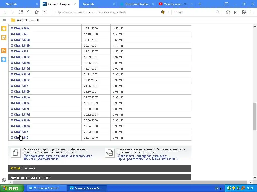Open X-Chat 2.8.5d download link
257x192 pixels.
coord(20,74)
